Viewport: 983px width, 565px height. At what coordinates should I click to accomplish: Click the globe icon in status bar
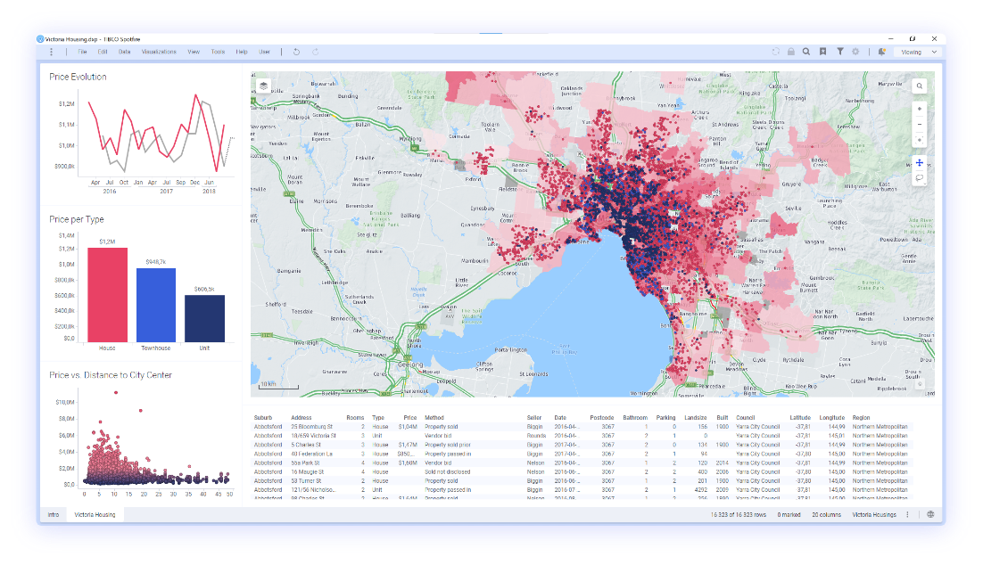click(930, 514)
